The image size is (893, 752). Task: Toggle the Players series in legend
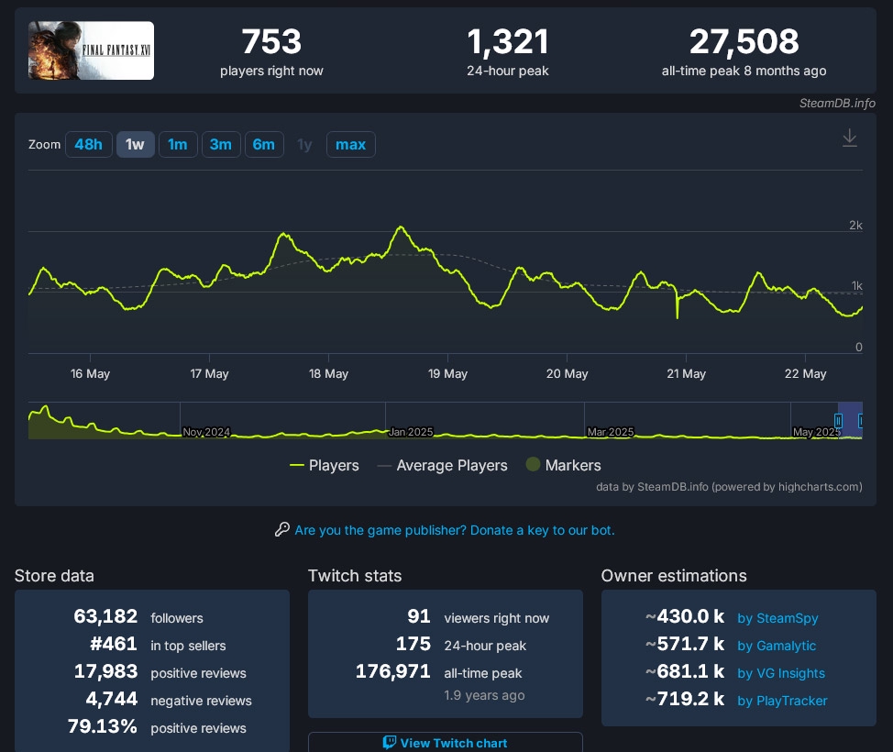(x=325, y=466)
